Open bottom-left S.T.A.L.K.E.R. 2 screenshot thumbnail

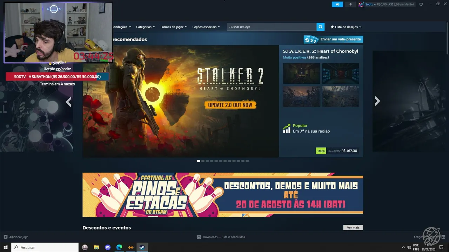[301, 96]
